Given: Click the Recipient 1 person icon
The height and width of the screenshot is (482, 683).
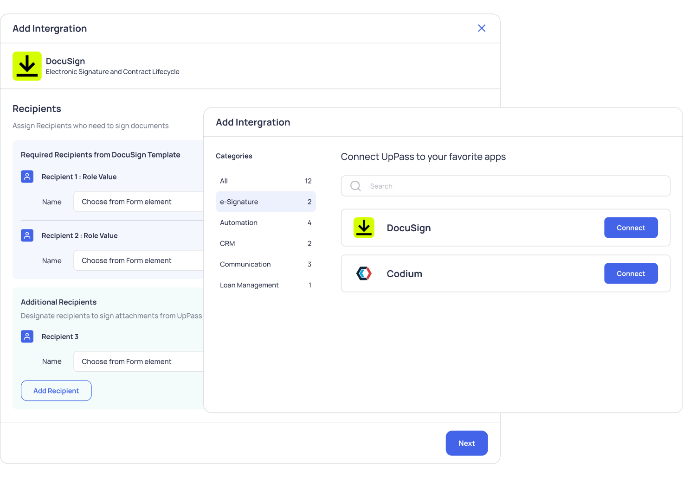Looking at the screenshot, I should tap(27, 177).
